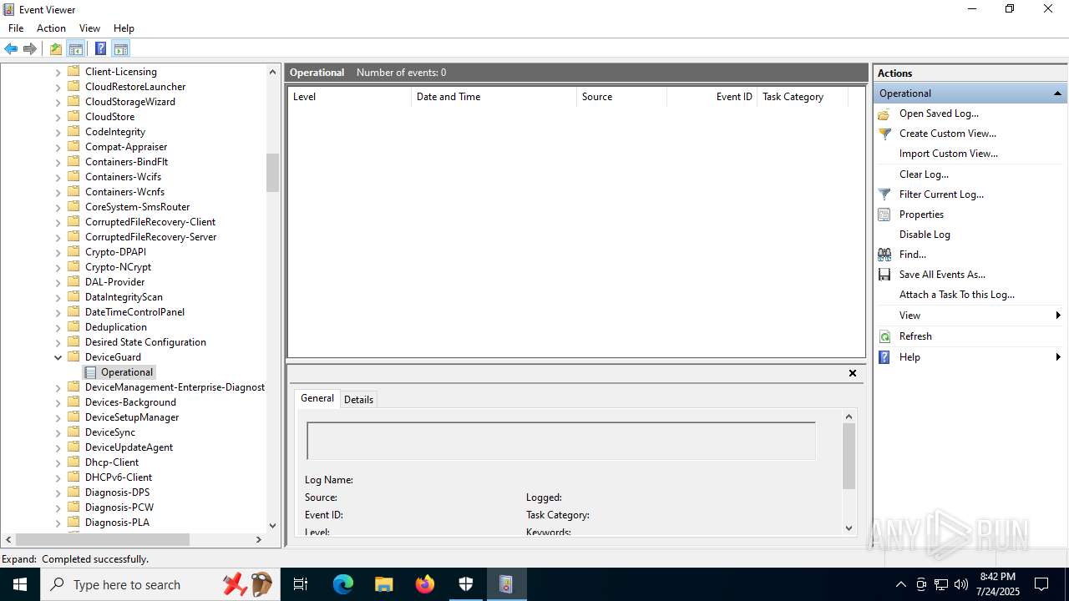Viewport: 1069px width, 601px height.
Task: Collapse the Operational actions section header
Action: click(x=1057, y=93)
